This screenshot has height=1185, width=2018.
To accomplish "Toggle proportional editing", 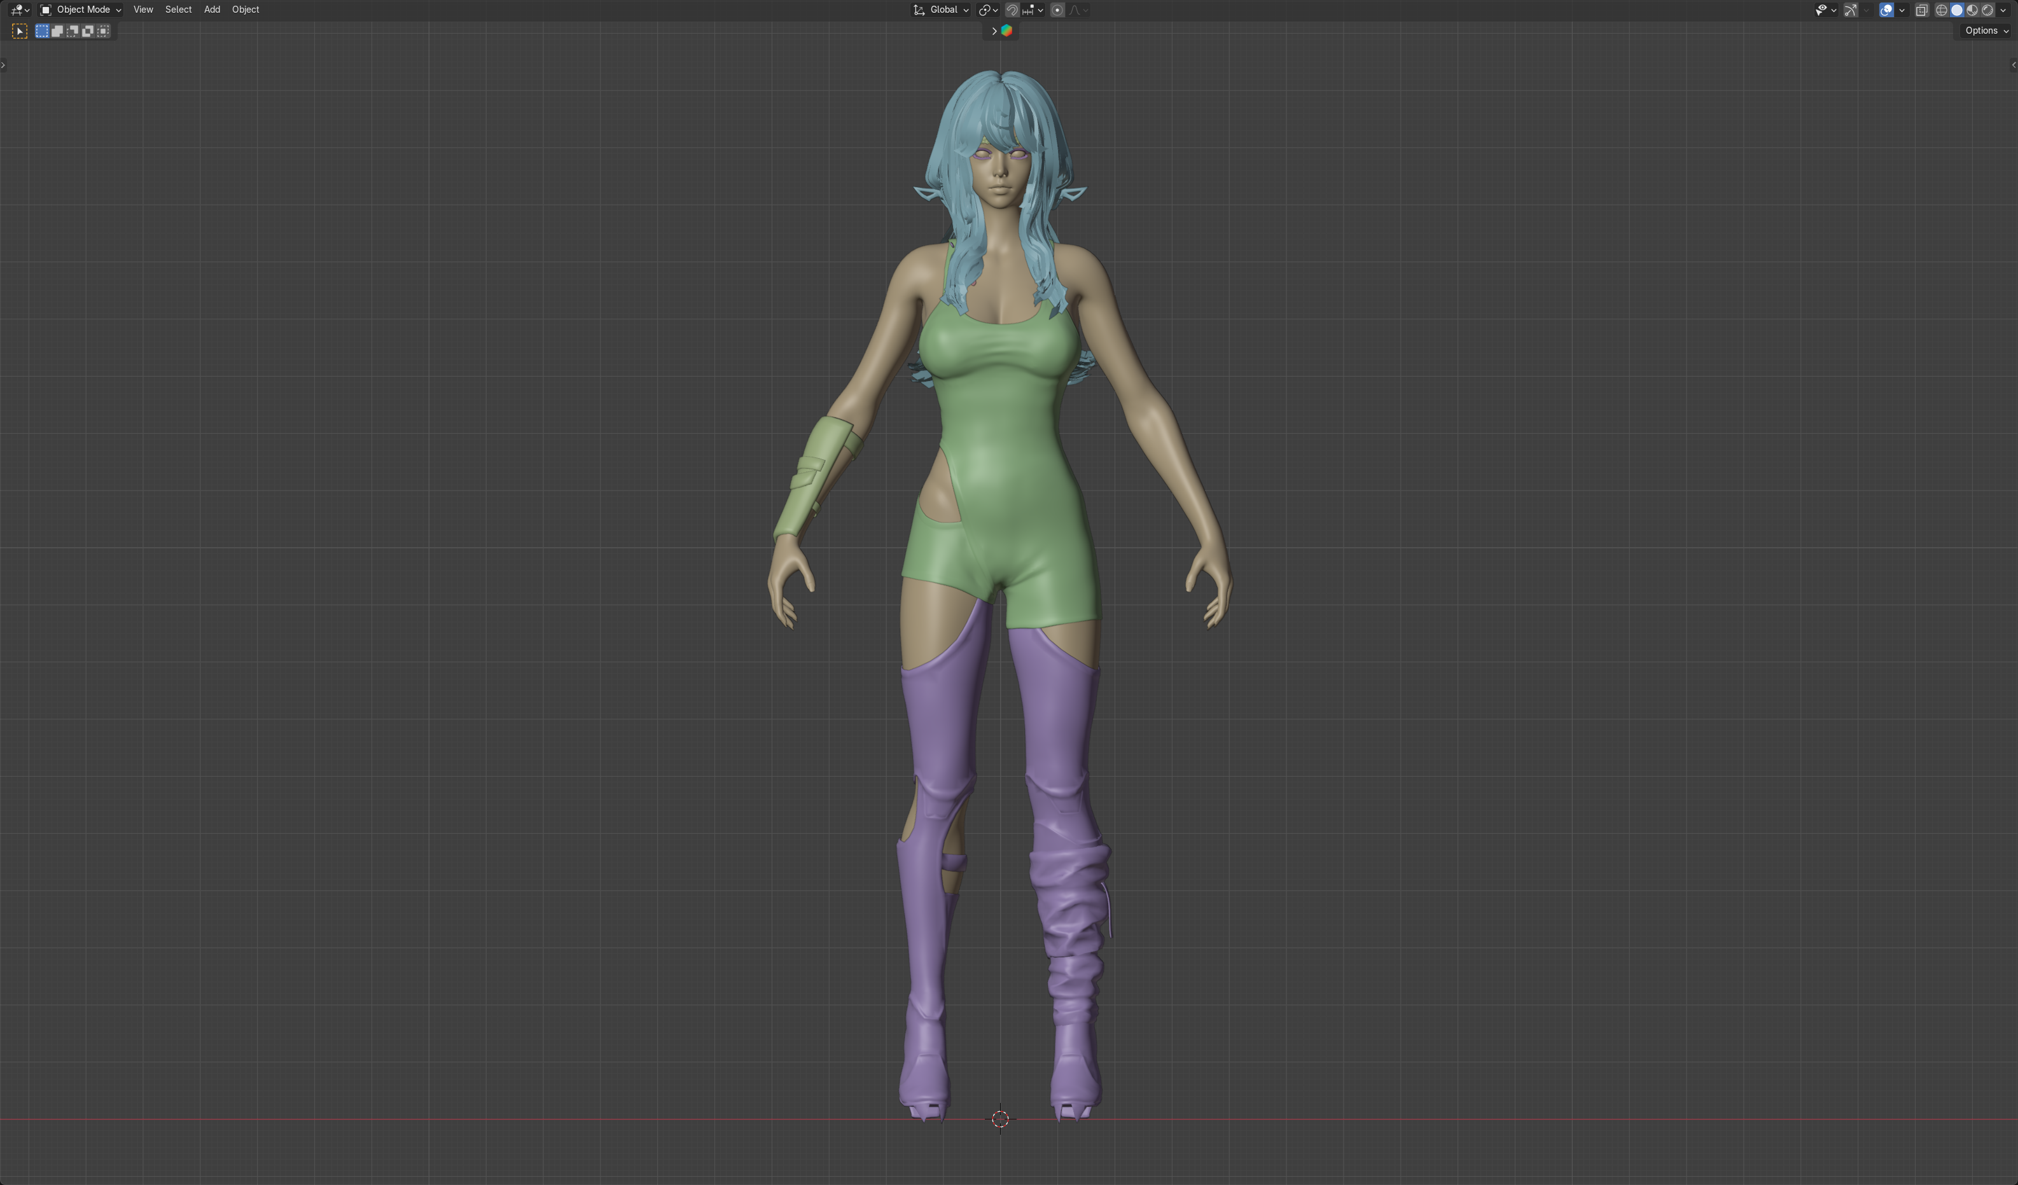I will click(1057, 10).
